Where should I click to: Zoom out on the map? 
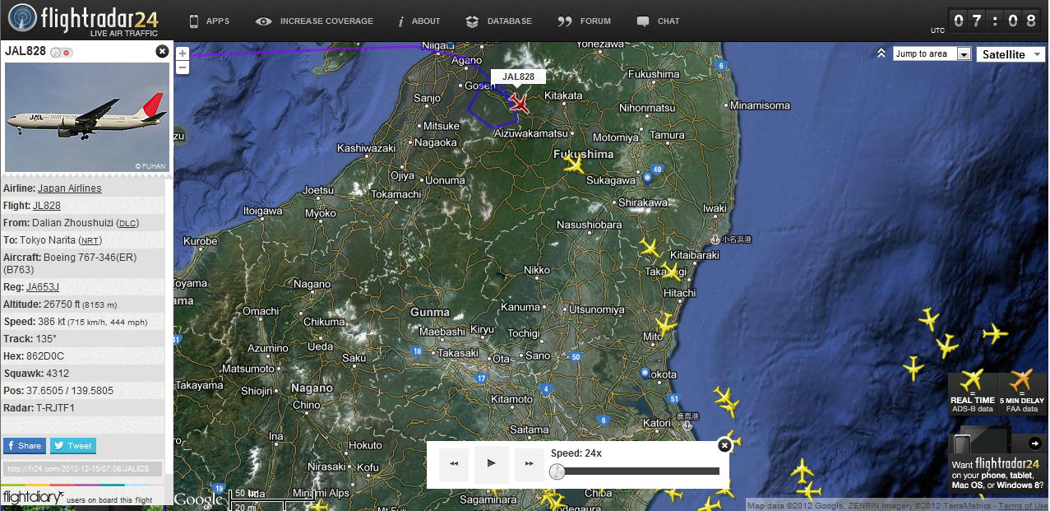click(x=183, y=67)
